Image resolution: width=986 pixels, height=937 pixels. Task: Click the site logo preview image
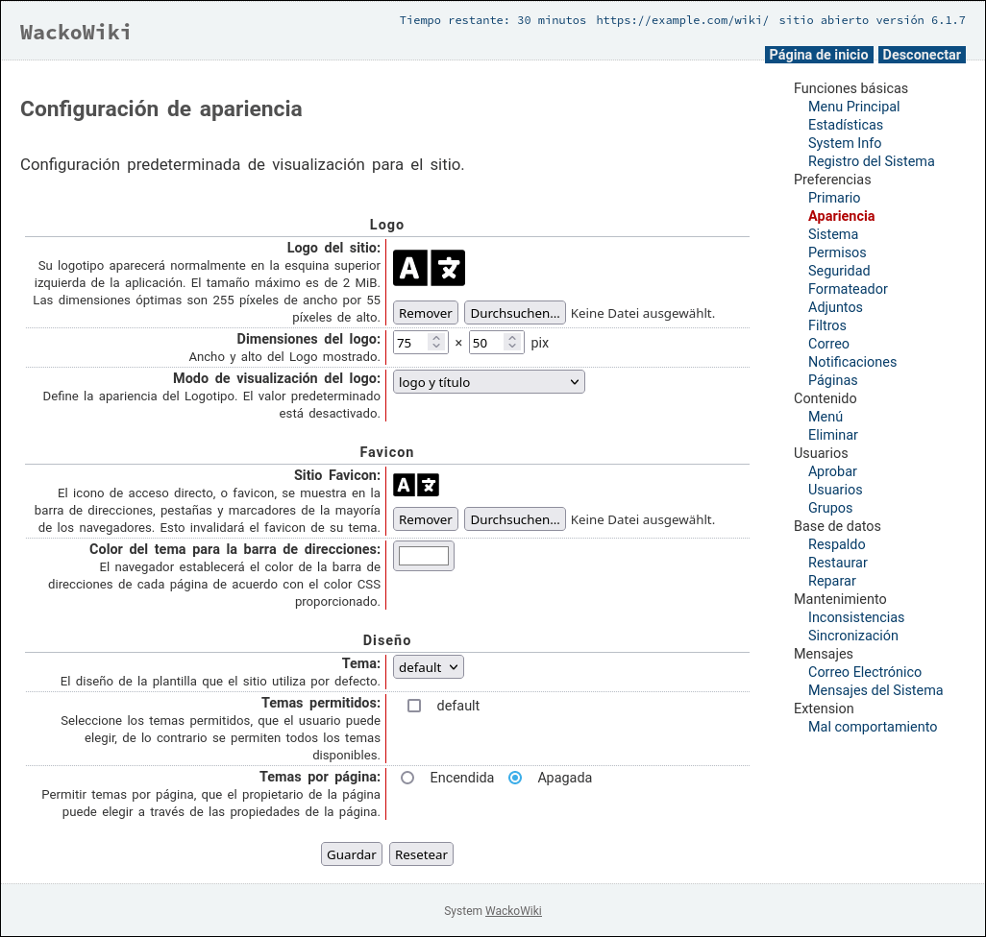click(429, 268)
